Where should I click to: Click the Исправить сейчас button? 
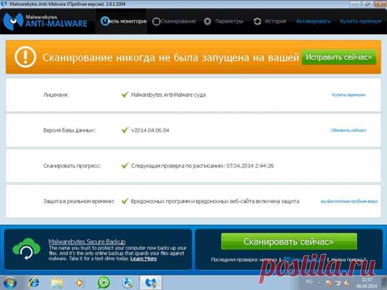pos(339,57)
